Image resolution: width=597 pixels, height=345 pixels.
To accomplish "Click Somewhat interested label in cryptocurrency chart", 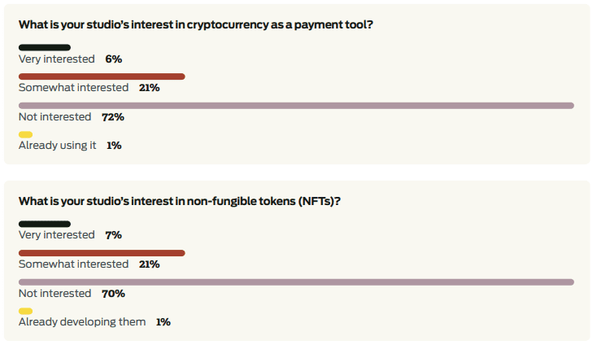I will click(73, 88).
